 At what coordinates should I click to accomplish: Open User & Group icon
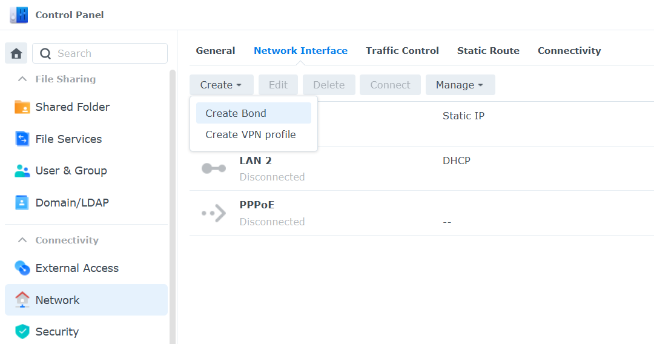tap(22, 171)
